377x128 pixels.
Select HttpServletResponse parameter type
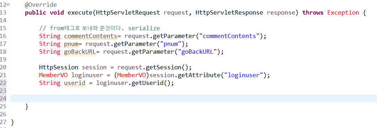pyautogui.click(x=229, y=12)
